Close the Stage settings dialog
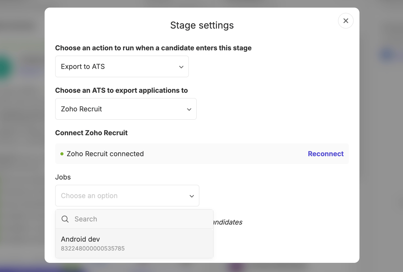 point(346,21)
